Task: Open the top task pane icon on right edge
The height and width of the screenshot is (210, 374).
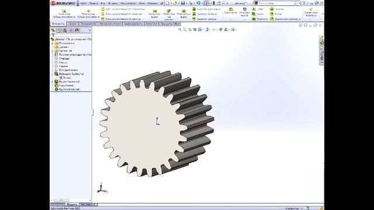Action: (x=321, y=37)
